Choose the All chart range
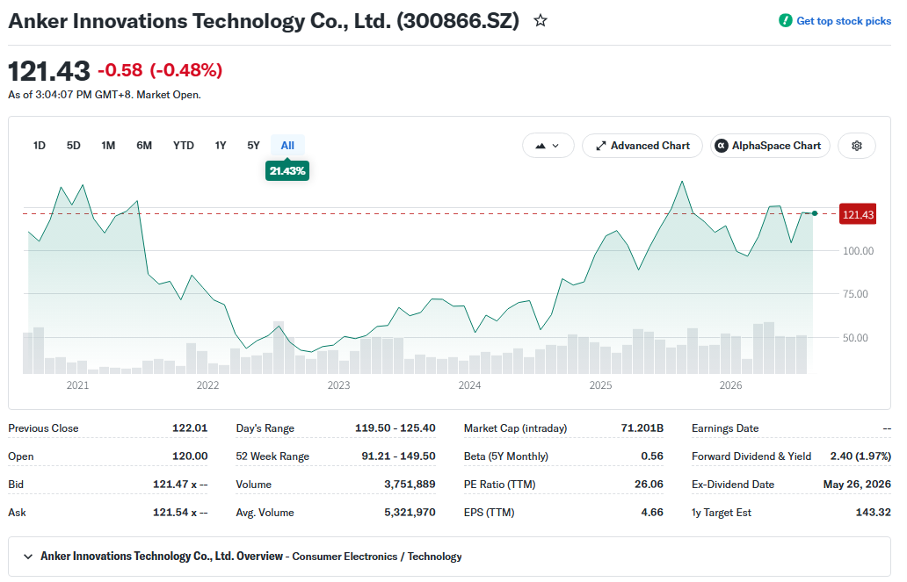The height and width of the screenshot is (582, 907). 287,146
